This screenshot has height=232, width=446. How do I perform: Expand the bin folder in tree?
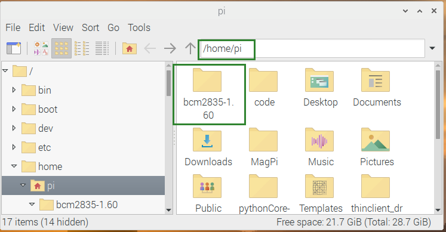pos(14,90)
